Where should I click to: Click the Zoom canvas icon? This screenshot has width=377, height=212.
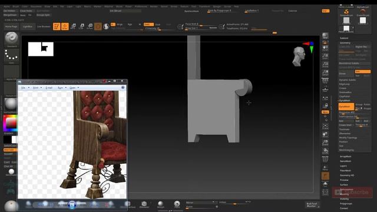pos(325,57)
